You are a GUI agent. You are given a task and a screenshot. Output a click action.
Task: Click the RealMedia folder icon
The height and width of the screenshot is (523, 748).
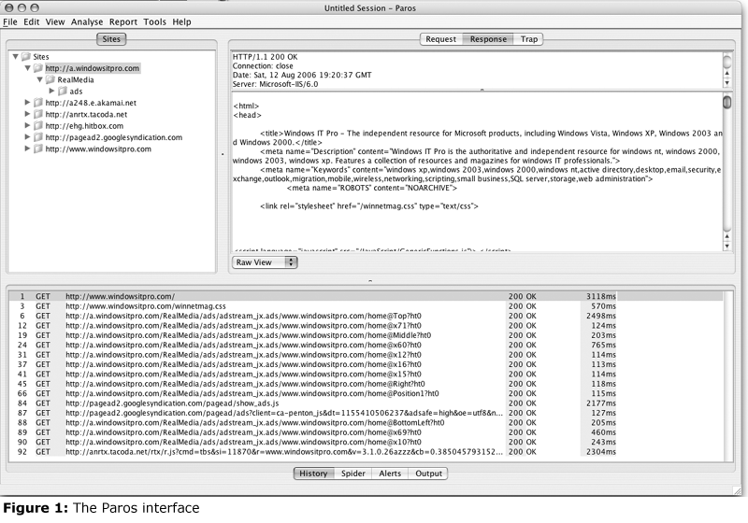50,79
